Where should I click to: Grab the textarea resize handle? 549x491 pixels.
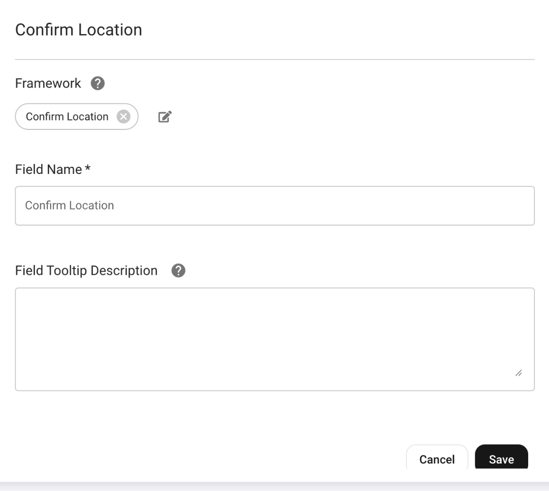pyautogui.click(x=519, y=373)
